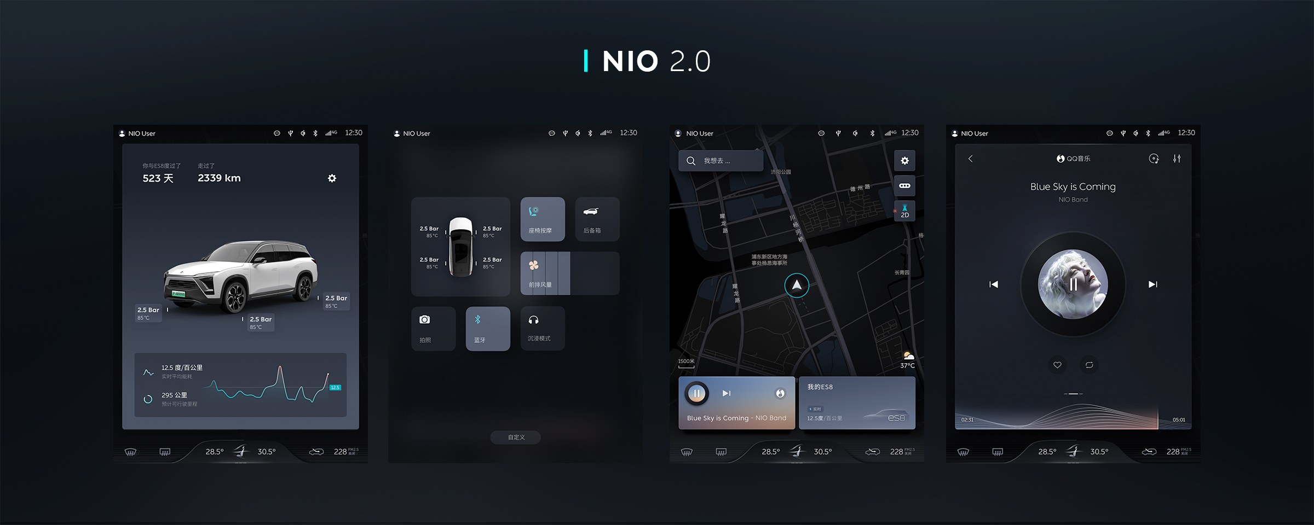Click the 523 天 days counter
The height and width of the screenshot is (525, 1314).
[x=158, y=178]
